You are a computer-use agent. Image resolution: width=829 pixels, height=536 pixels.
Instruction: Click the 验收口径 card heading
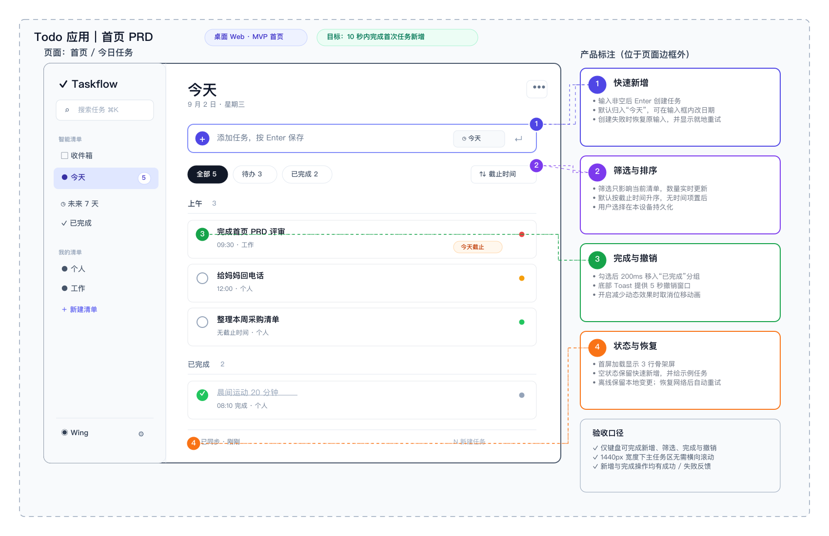pyautogui.click(x=608, y=433)
